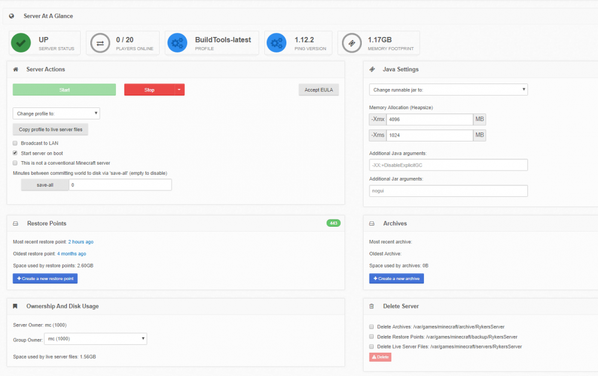Click the bookmark icon beside Ownership And Disk Usage
This screenshot has height=376, width=598.
pyautogui.click(x=16, y=306)
